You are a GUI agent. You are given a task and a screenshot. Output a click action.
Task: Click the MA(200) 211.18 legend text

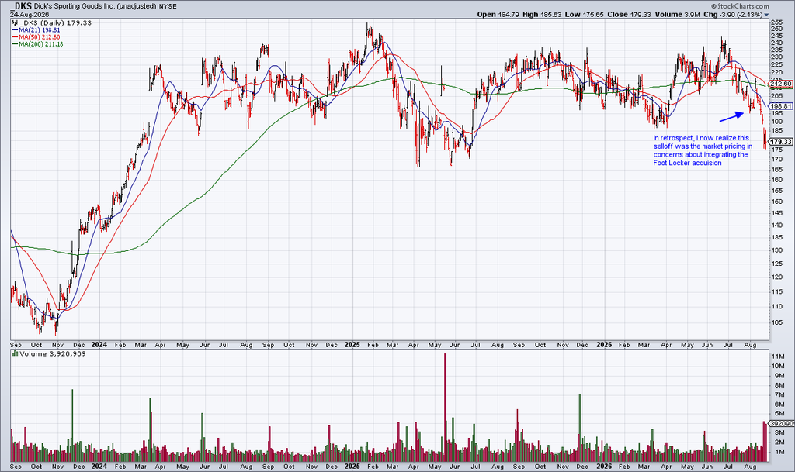(40, 44)
